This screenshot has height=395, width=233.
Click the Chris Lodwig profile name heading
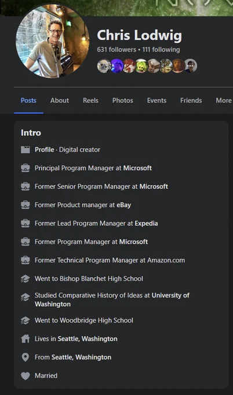[x=139, y=35]
